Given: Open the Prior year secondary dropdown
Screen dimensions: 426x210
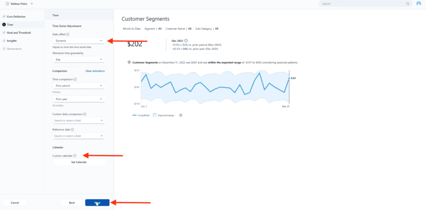Looking at the screenshot, I should pyautogui.click(x=79, y=99).
